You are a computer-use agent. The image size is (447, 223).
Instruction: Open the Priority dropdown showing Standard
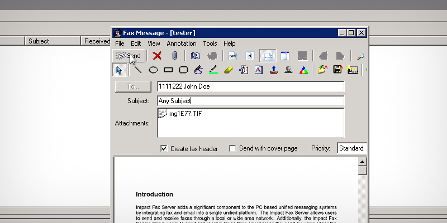pyautogui.click(x=352, y=148)
